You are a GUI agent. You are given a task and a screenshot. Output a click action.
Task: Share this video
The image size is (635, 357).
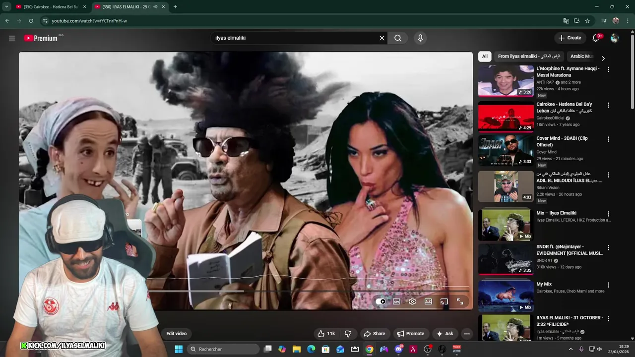[374, 334]
